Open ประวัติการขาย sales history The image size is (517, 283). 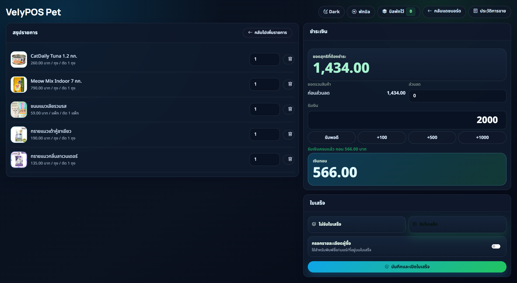click(x=489, y=12)
